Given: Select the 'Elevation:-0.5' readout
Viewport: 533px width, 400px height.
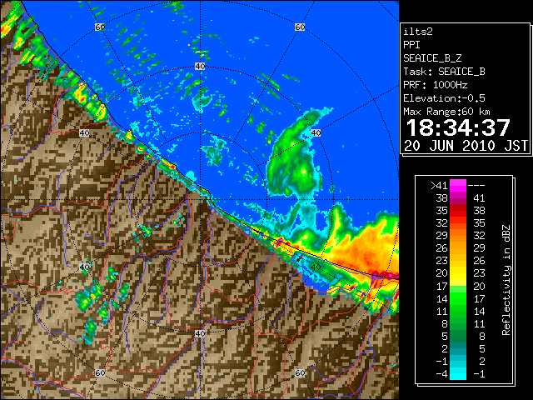Looking at the screenshot, I should [x=444, y=98].
